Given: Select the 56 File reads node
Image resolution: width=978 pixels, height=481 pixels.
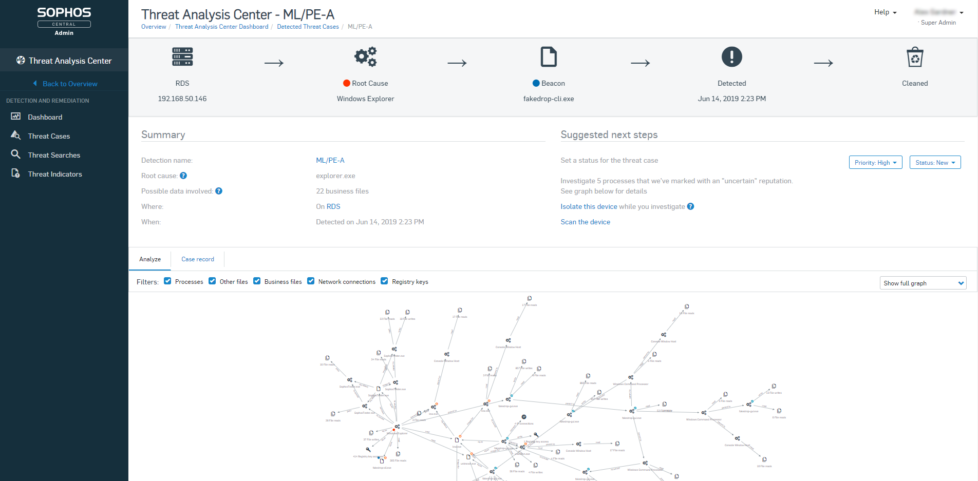Looking at the screenshot, I should tap(517, 465).
